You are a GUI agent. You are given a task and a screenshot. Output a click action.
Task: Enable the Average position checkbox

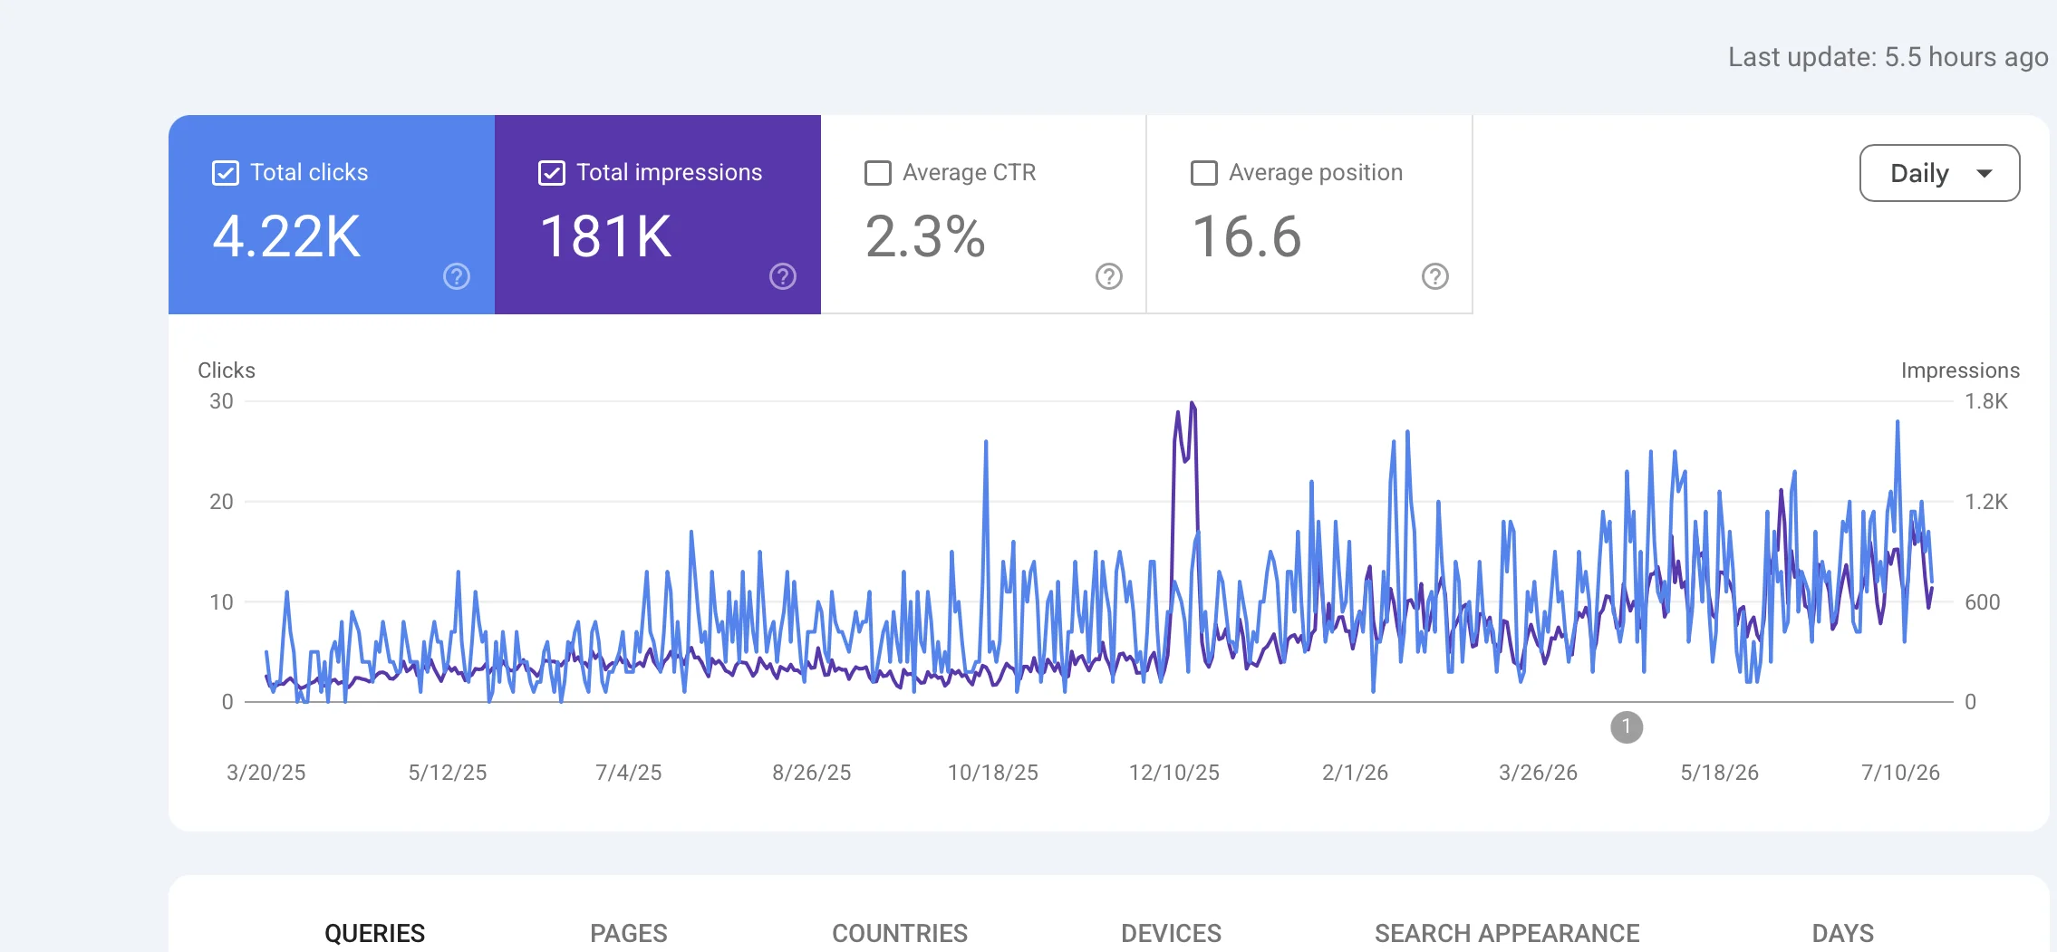1204,173
